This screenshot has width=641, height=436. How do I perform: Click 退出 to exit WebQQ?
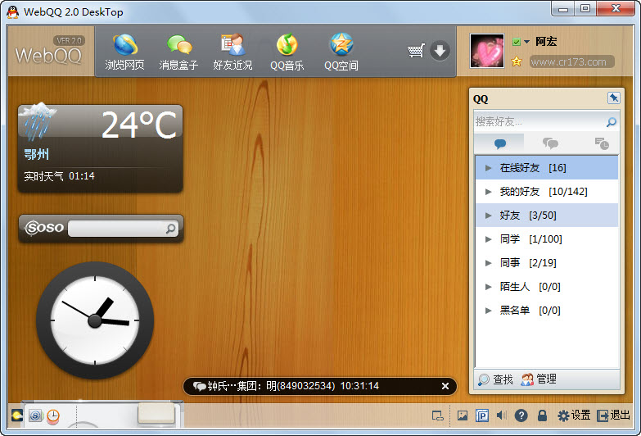pos(613,416)
